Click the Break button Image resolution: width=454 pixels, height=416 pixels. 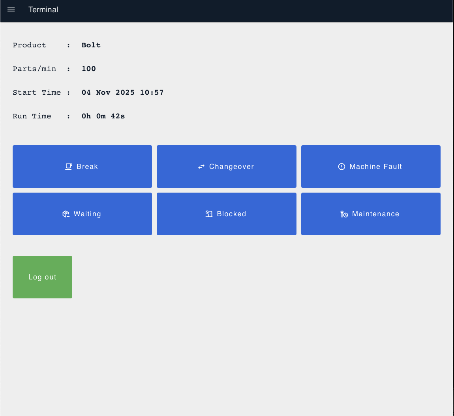[82, 167]
